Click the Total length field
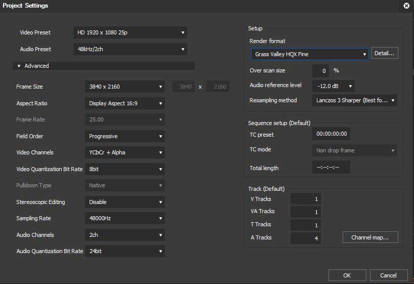Viewport: 414px width, 284px height. tap(332, 167)
